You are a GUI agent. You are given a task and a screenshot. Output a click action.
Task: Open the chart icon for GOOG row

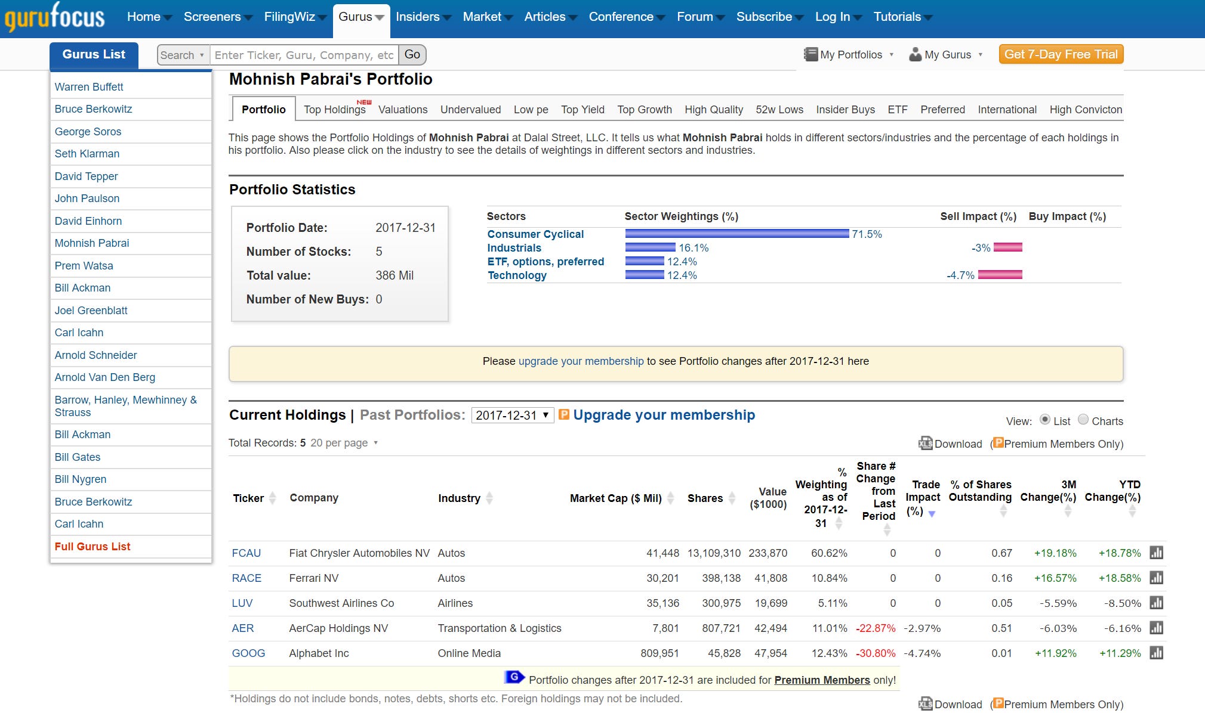coord(1156,653)
